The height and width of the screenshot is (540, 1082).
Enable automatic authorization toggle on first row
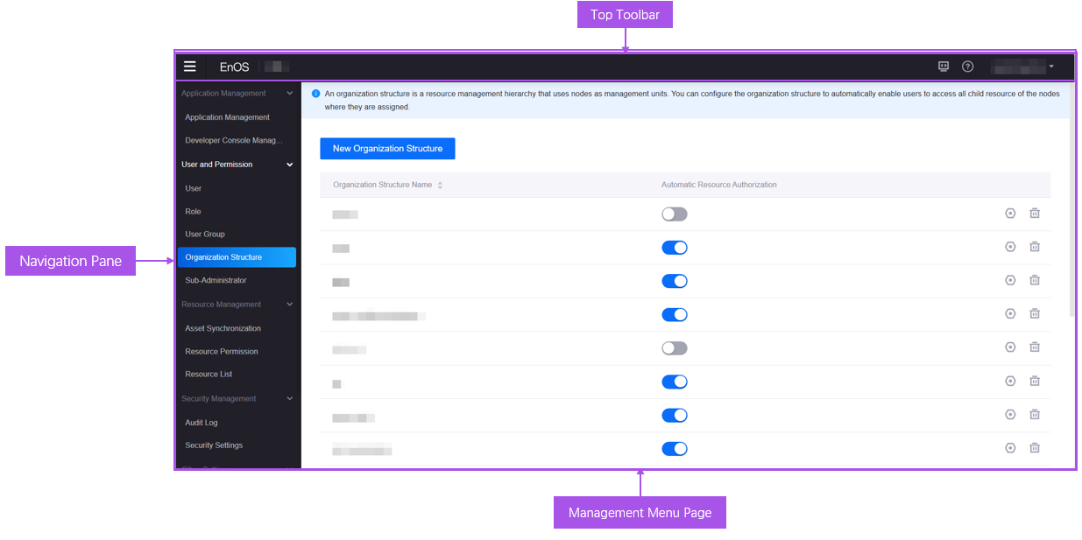[674, 214]
